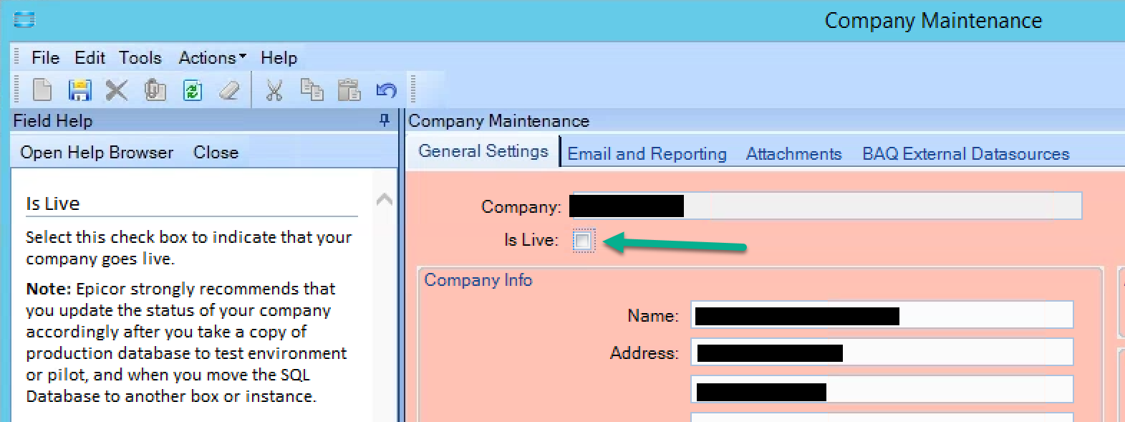1125x422 pixels.
Task: Clear the form with eraser icon
Action: (x=229, y=90)
